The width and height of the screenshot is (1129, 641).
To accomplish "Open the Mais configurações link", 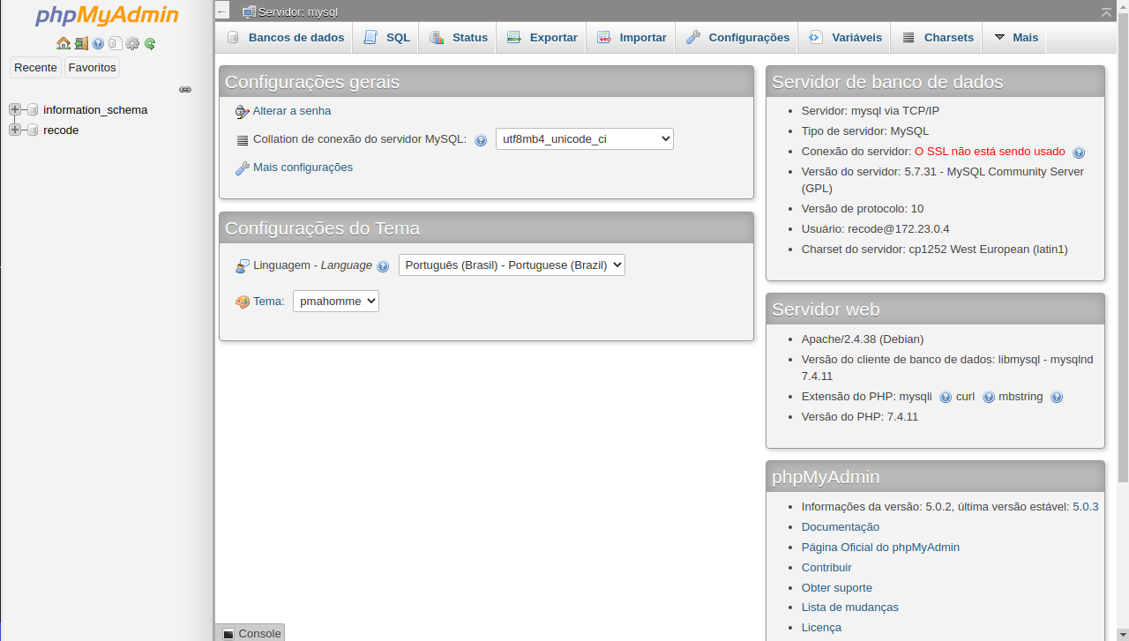I will tap(303, 168).
